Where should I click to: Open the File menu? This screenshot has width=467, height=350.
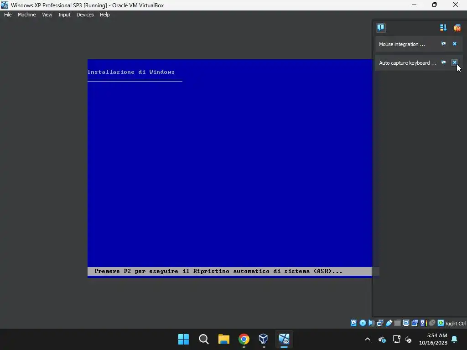[x=8, y=15]
